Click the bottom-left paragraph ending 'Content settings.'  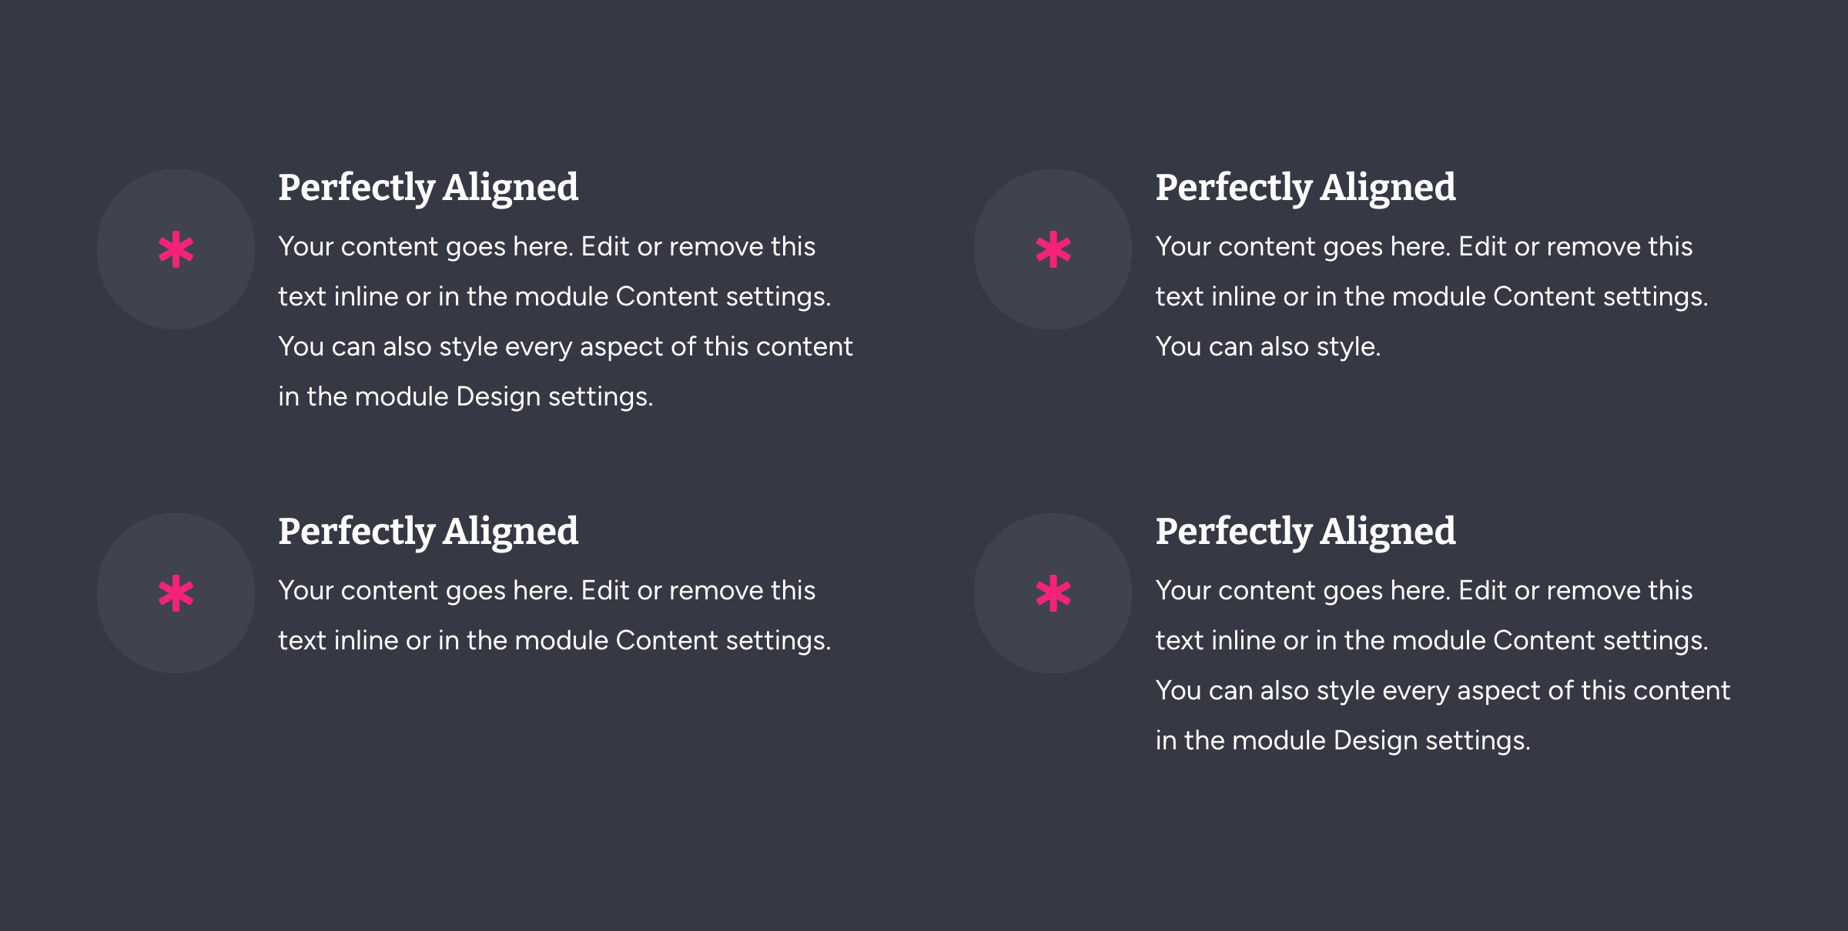[554, 616]
